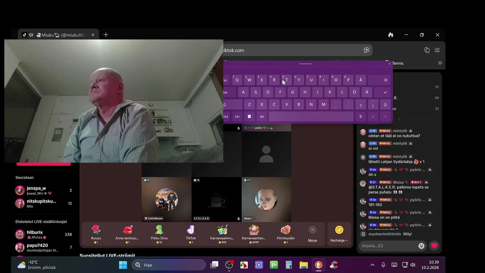485x273 pixels.
Task: Expand the viewer ranking list chevron
Action: (399, 119)
